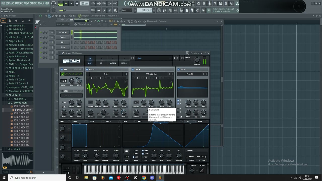This screenshot has width=322, height=181.
Task: Go to previous Serum preset arrow
Action: [x=174, y=58]
